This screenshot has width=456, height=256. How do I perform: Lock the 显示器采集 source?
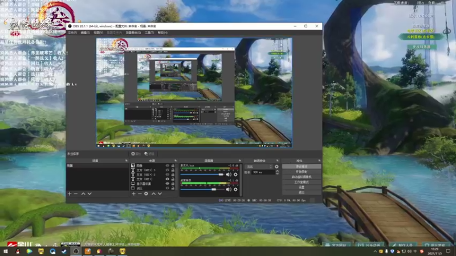click(x=173, y=184)
